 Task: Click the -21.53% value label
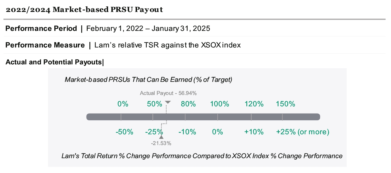[x=161, y=143]
